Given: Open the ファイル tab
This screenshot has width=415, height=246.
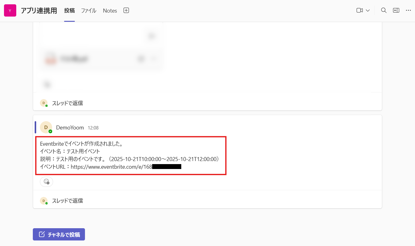Looking at the screenshot, I should tap(89, 11).
